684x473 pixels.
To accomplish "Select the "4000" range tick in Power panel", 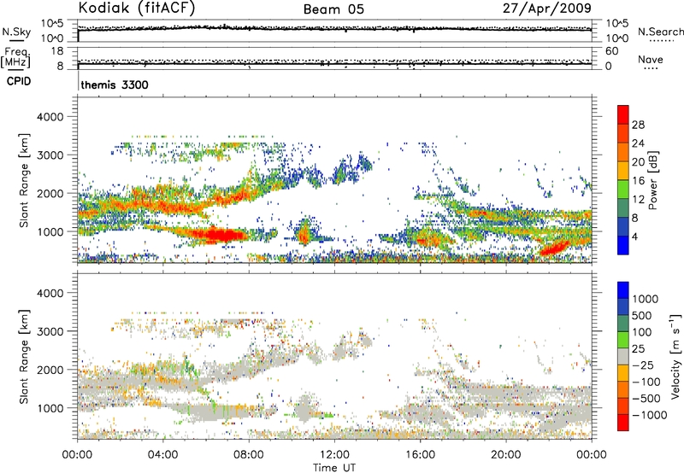I will click(x=50, y=117).
